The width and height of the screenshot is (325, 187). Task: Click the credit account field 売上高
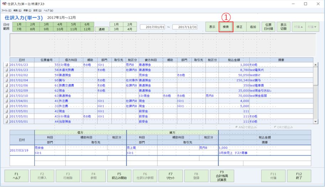pyautogui.click(x=142, y=148)
